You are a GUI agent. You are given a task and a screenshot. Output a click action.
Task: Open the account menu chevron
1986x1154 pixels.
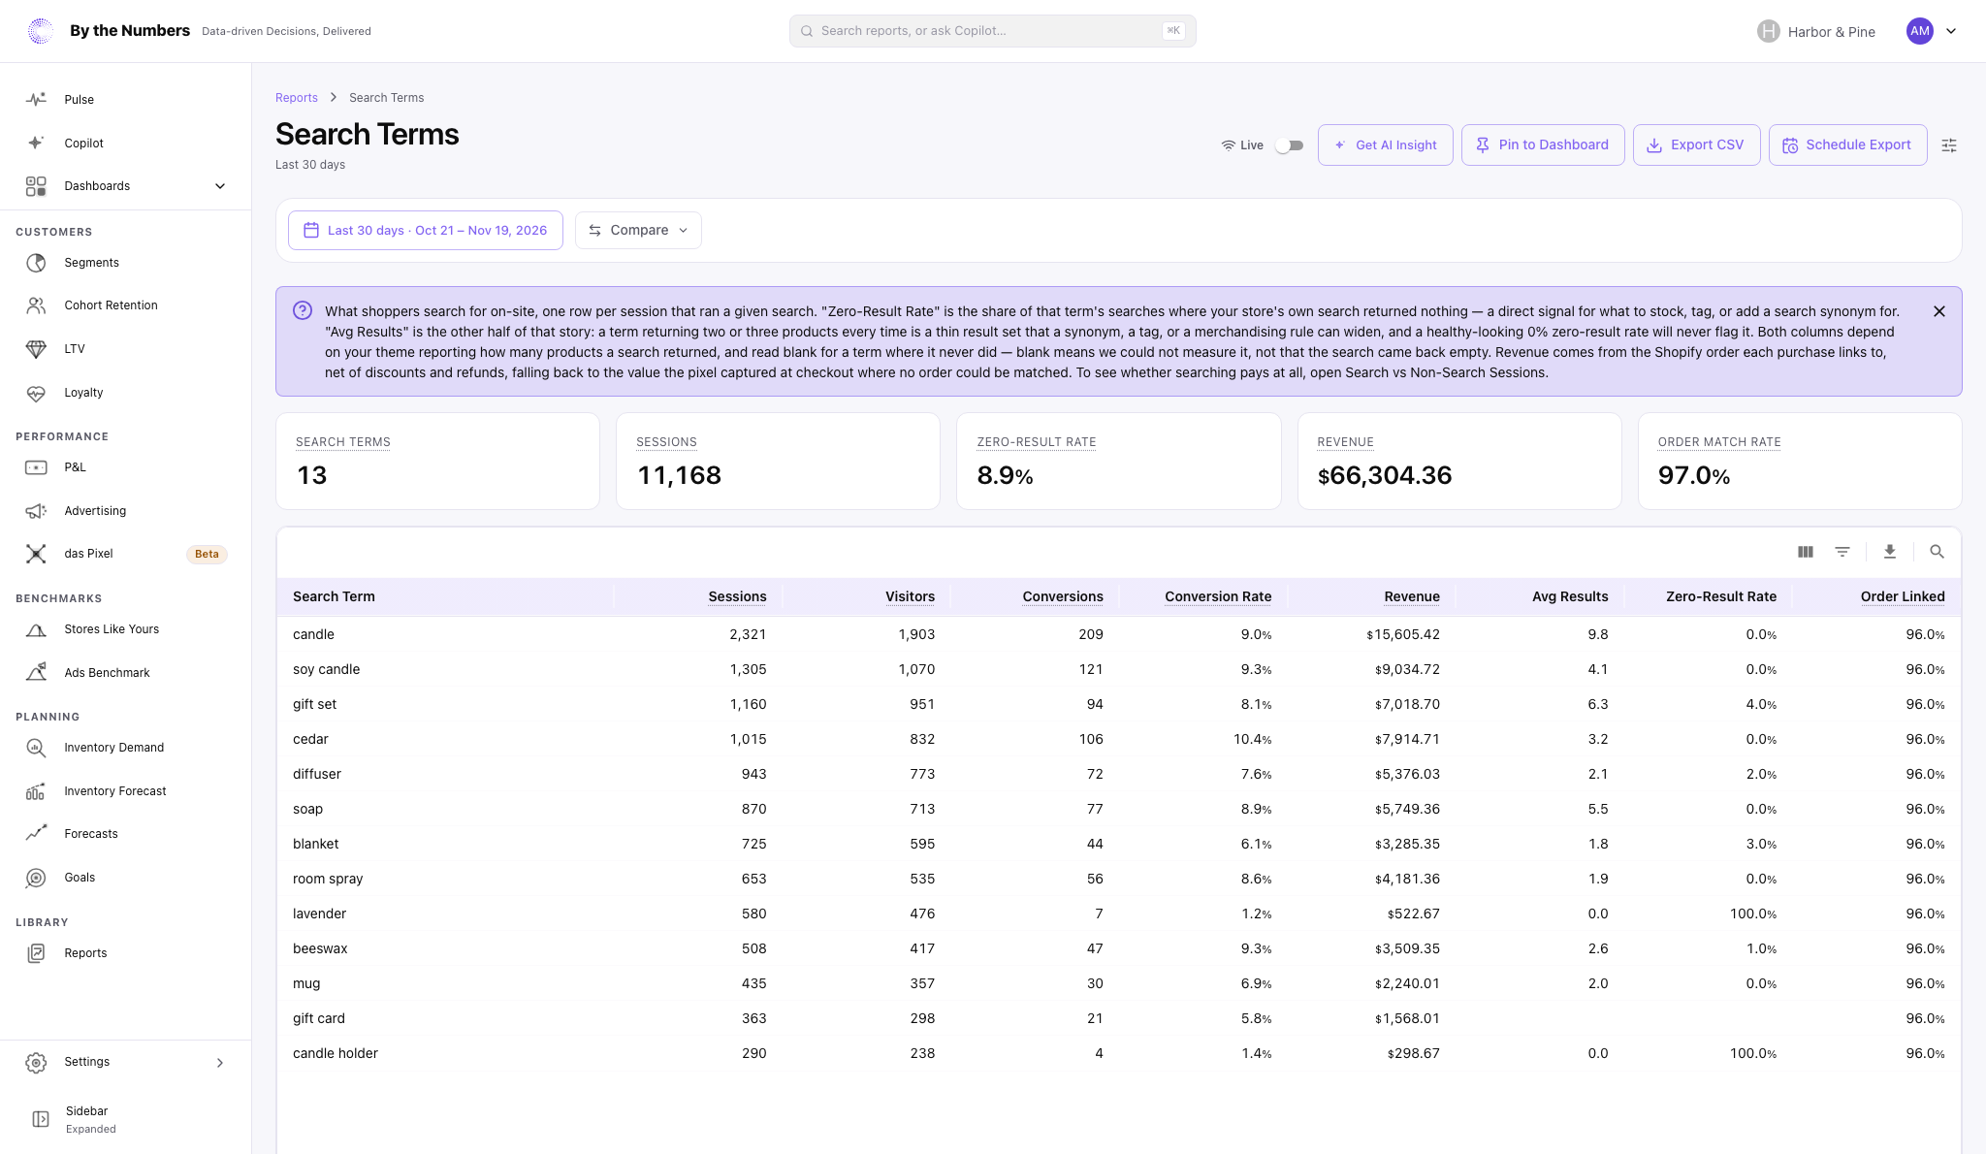click(x=1951, y=31)
